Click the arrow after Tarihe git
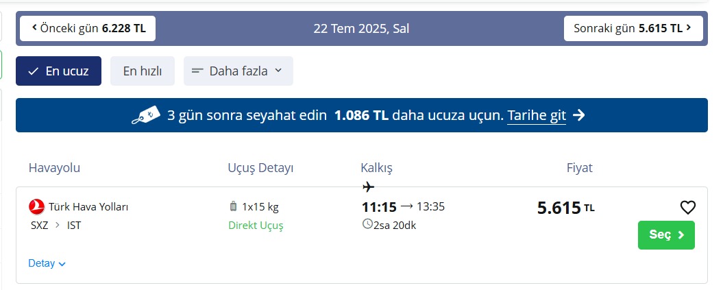The image size is (723, 290). [579, 115]
